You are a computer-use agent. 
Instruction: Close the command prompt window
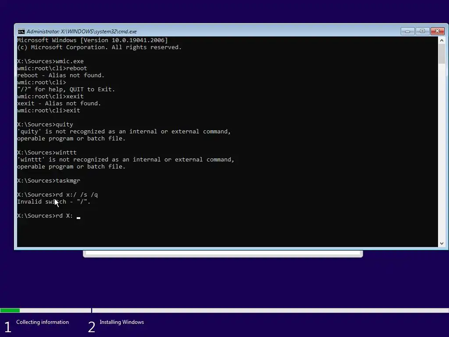pos(438,31)
